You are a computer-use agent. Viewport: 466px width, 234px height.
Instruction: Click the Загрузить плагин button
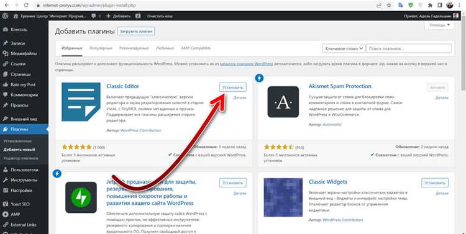(136, 32)
